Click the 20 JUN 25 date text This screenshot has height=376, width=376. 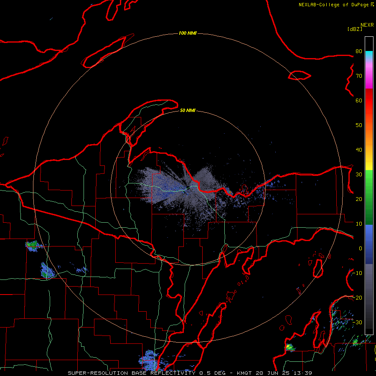(274, 373)
